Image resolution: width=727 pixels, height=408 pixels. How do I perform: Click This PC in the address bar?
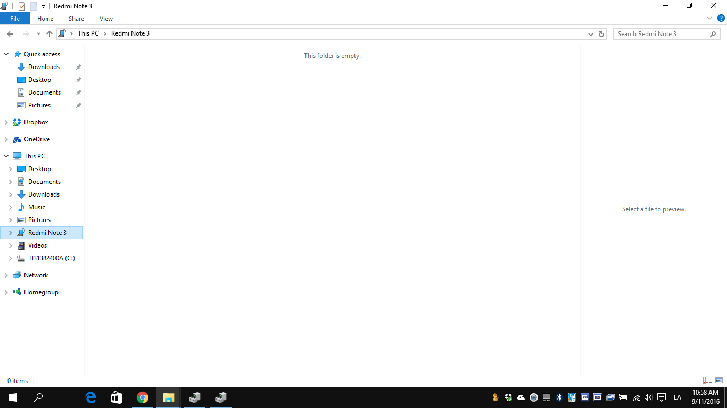(x=88, y=33)
